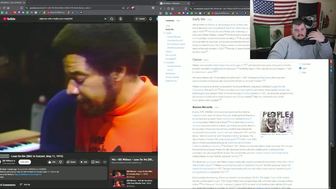Viewport: 336px width, 189px height.
Task: Bookmark the YouTube page using the bookmark icon
Action: coord(22,8)
